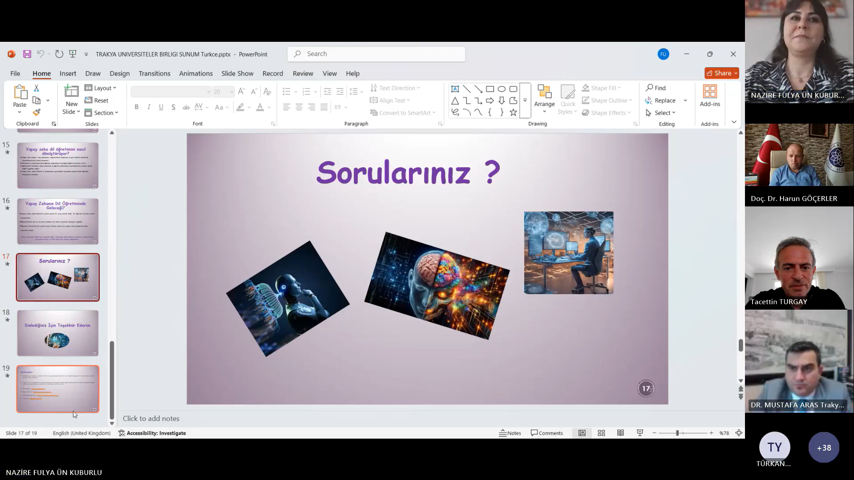
Task: Click the Arrange icon
Action: [544, 91]
